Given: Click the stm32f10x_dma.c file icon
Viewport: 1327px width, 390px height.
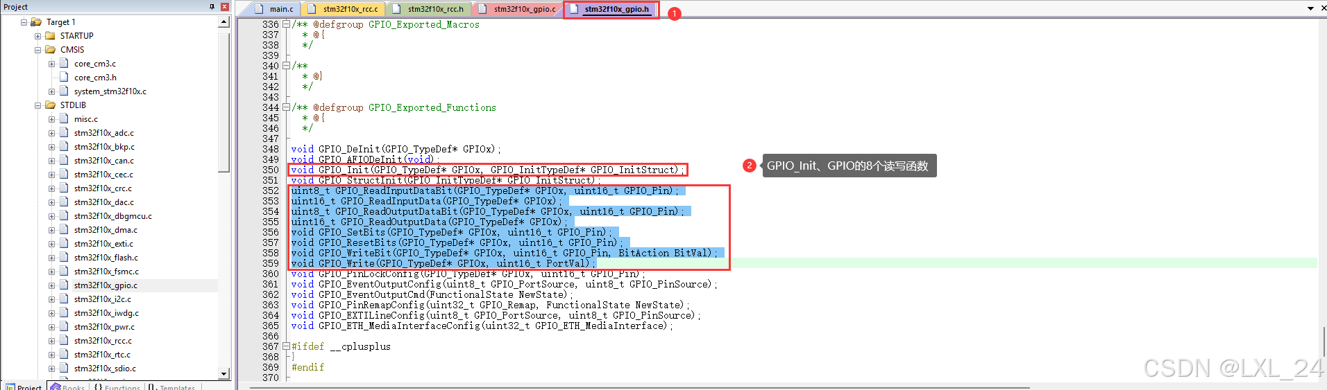Looking at the screenshot, I should (64, 229).
